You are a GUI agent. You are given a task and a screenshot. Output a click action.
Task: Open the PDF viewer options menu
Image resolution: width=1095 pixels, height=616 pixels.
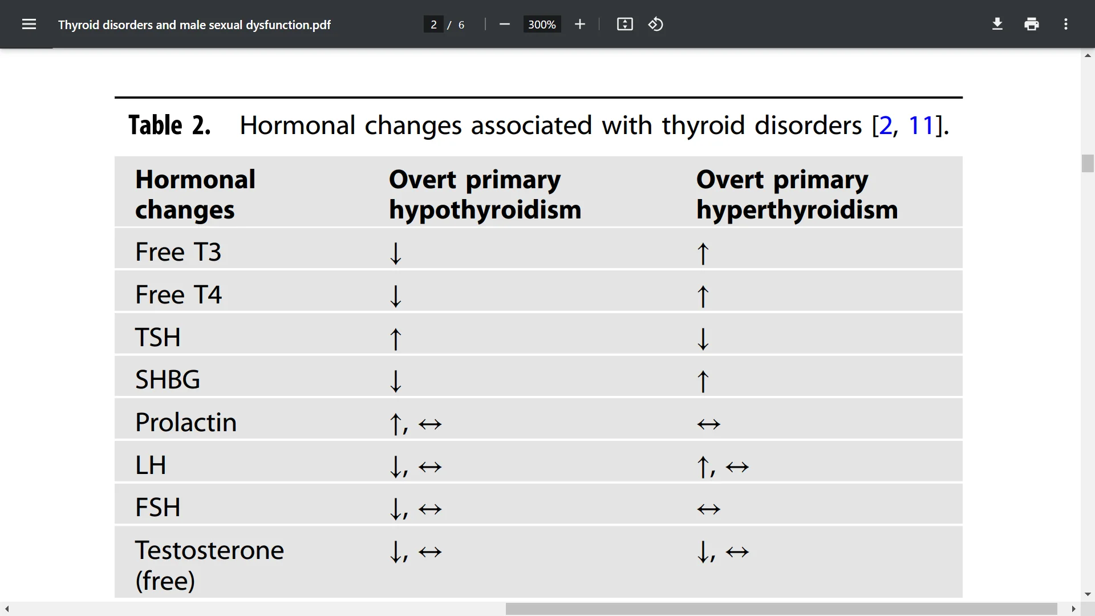(1066, 24)
